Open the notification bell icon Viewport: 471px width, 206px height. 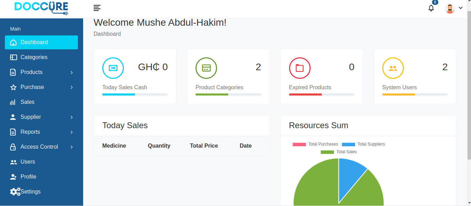tap(431, 8)
